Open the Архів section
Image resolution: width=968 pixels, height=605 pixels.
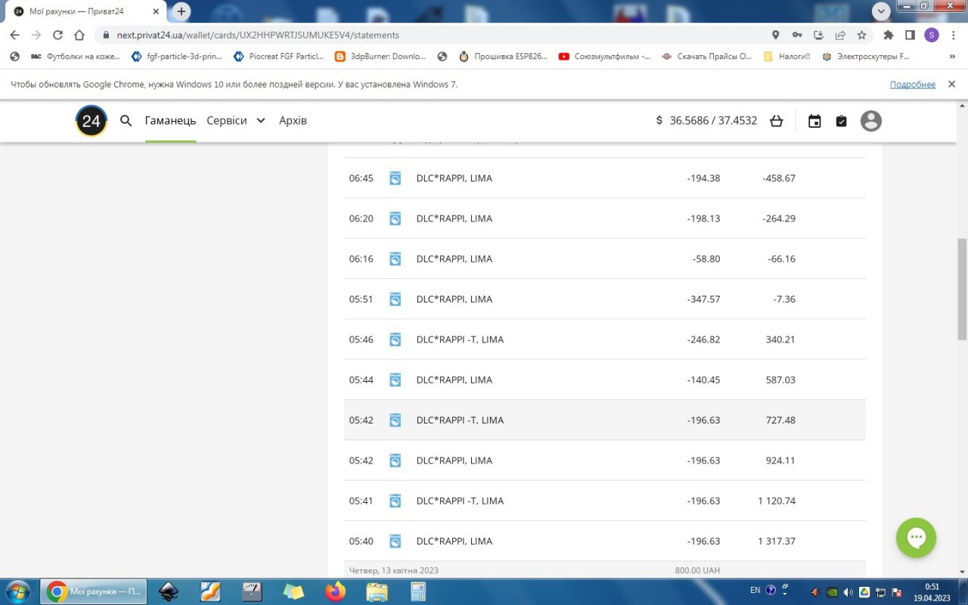tap(293, 121)
